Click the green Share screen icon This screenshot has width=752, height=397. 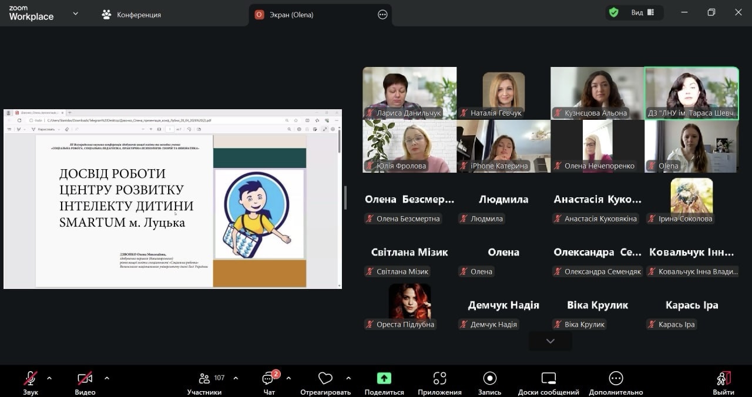[x=384, y=378]
